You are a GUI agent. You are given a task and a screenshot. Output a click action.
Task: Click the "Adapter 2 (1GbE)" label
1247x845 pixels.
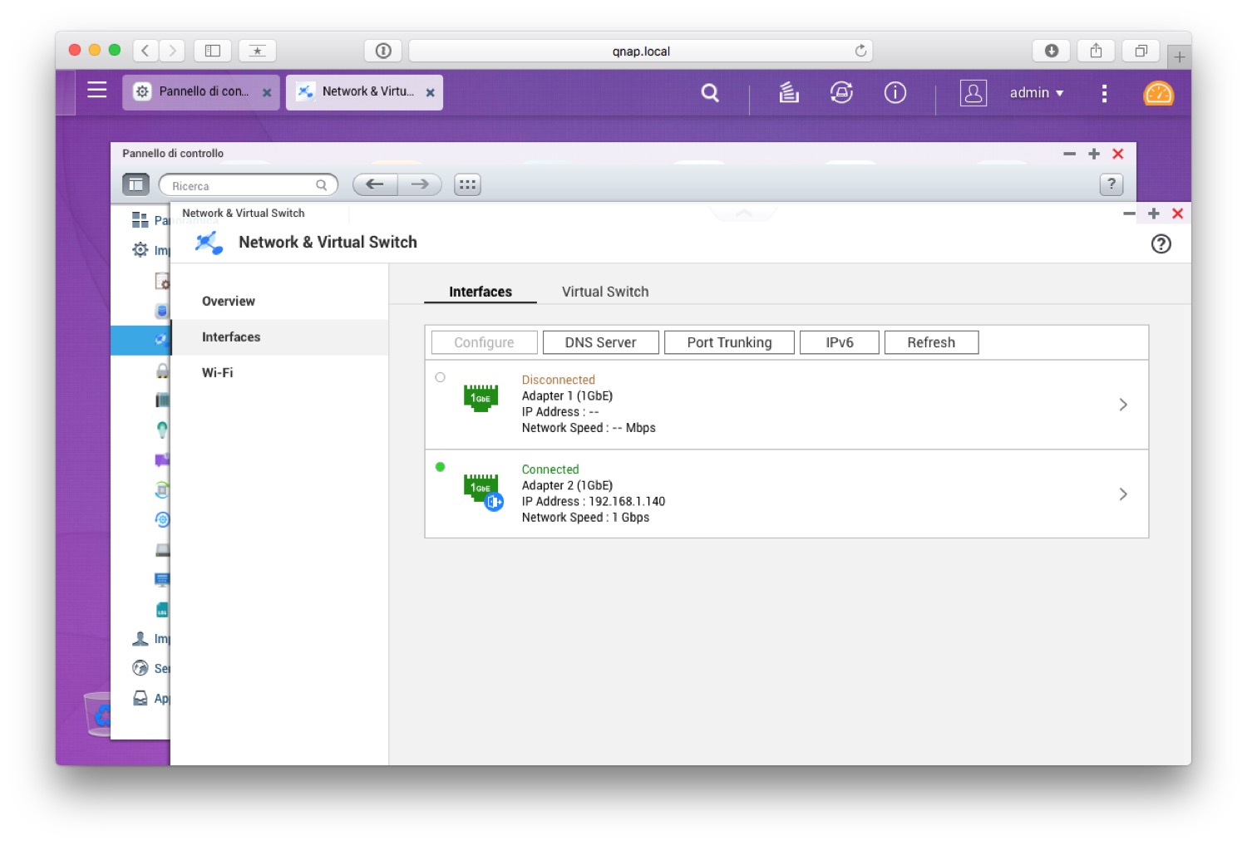567,485
